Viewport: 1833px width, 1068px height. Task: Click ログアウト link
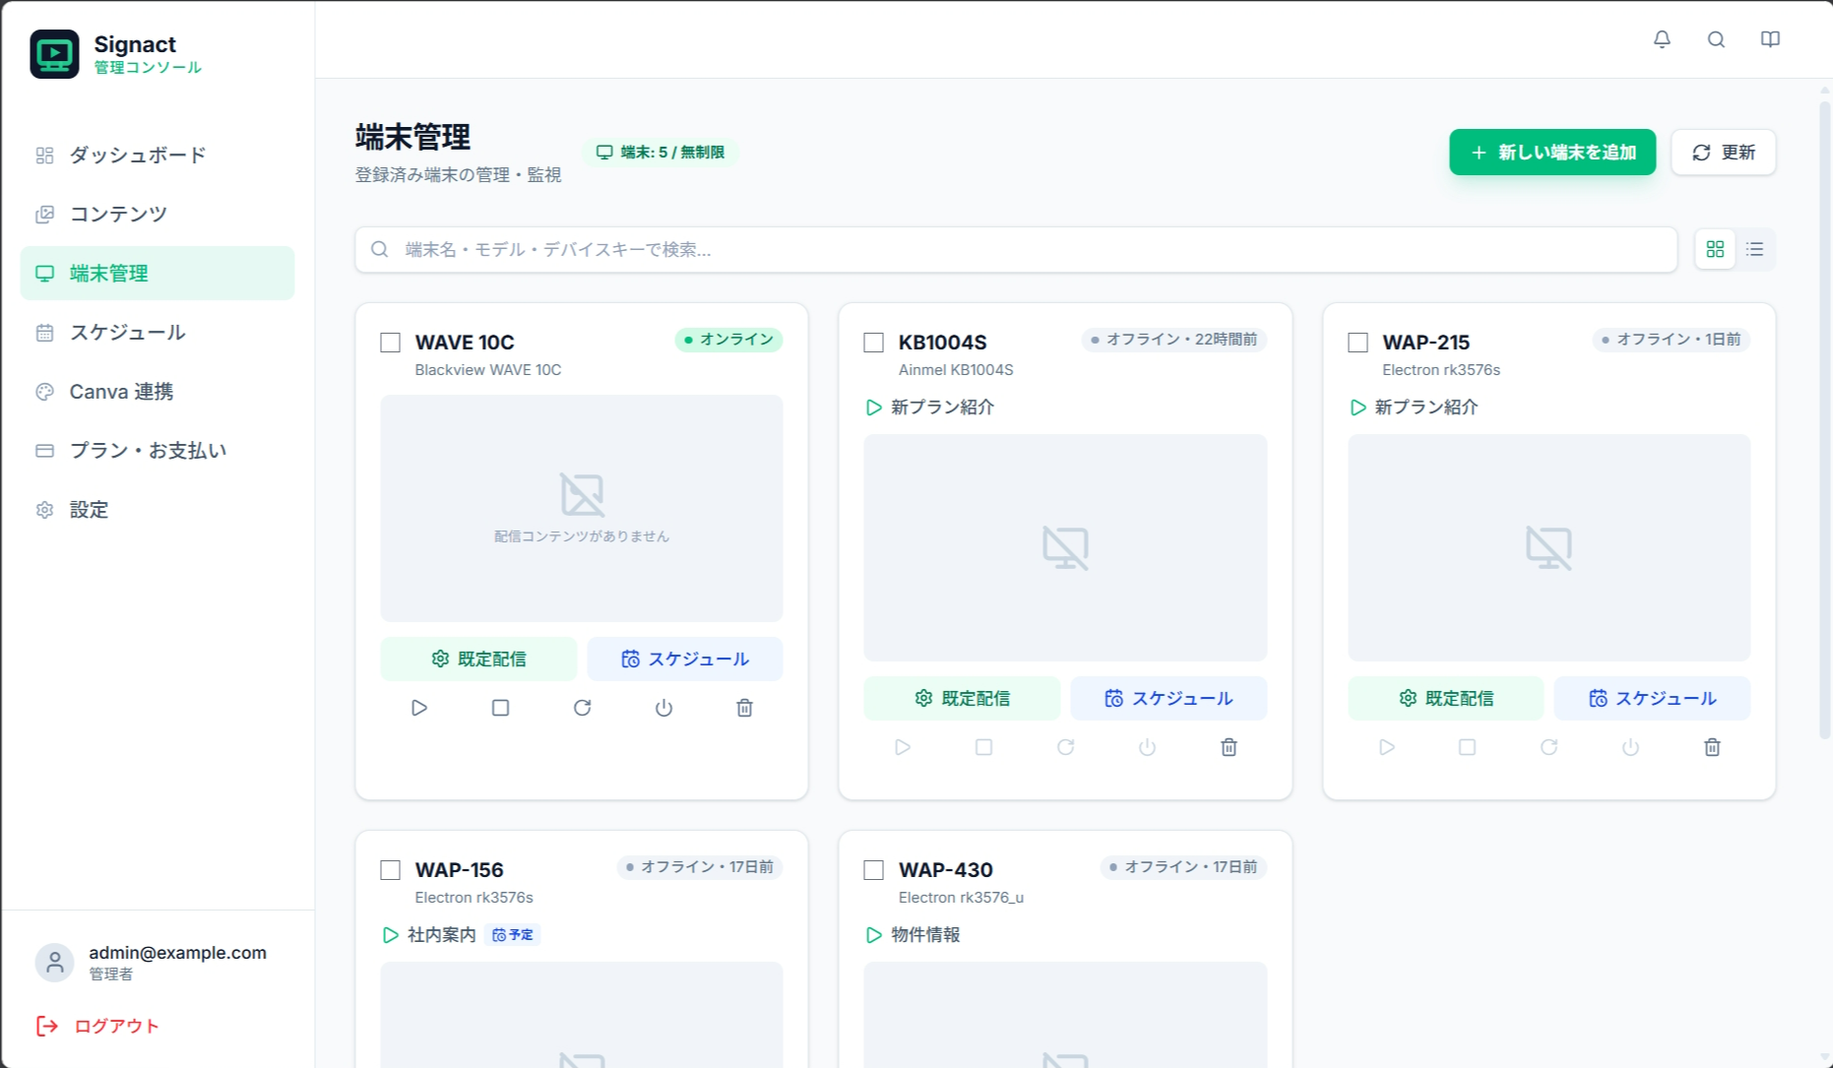pyautogui.click(x=97, y=1026)
